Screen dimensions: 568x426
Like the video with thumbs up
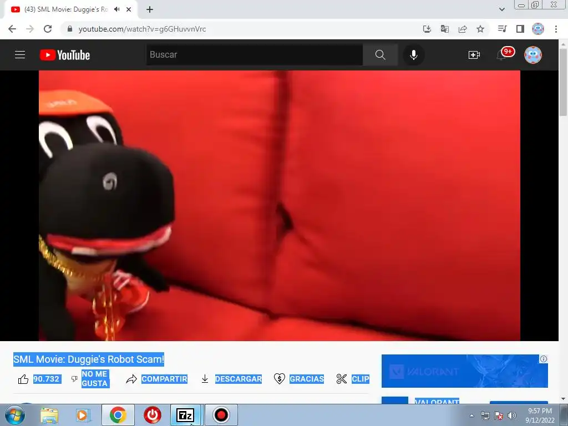pos(23,379)
